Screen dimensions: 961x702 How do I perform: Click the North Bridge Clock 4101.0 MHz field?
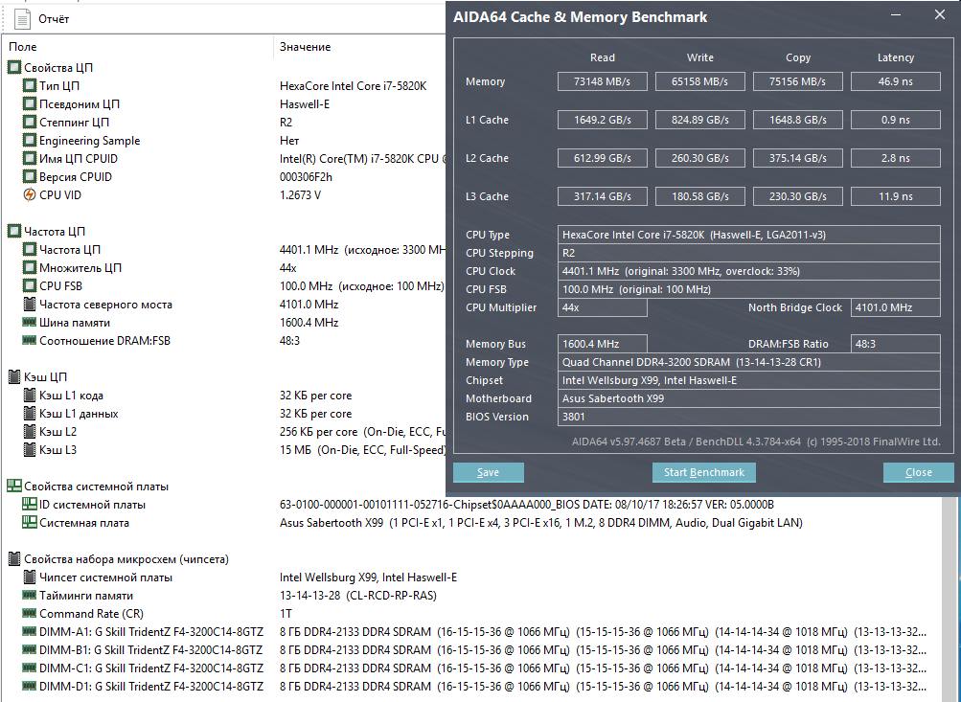(x=896, y=307)
